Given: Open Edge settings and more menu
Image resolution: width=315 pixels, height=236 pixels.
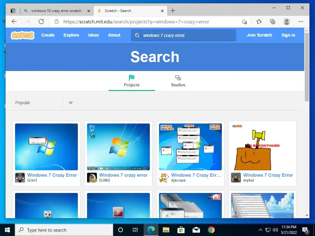Looking at the screenshot, I should 301,22.
